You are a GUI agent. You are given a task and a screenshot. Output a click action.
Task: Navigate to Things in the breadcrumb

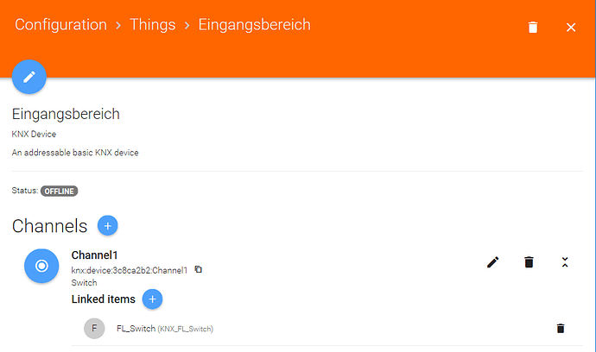click(153, 24)
